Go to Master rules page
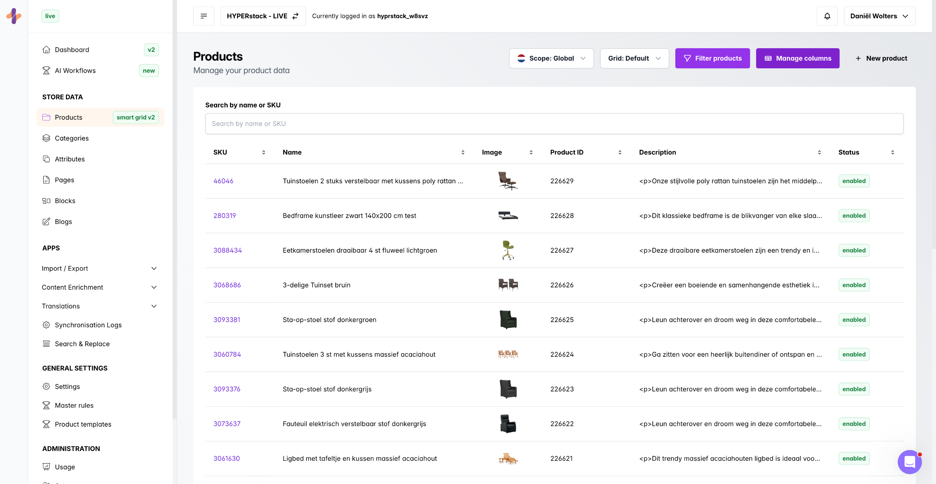The image size is (936, 484). tap(74, 405)
